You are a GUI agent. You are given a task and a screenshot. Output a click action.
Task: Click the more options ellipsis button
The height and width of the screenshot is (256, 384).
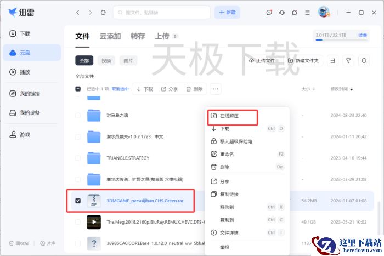click(216, 89)
